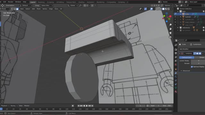Image resolution: width=205 pixels, height=115 pixels.
Task: Select wireframe viewport shading icon
Action: (161, 9)
